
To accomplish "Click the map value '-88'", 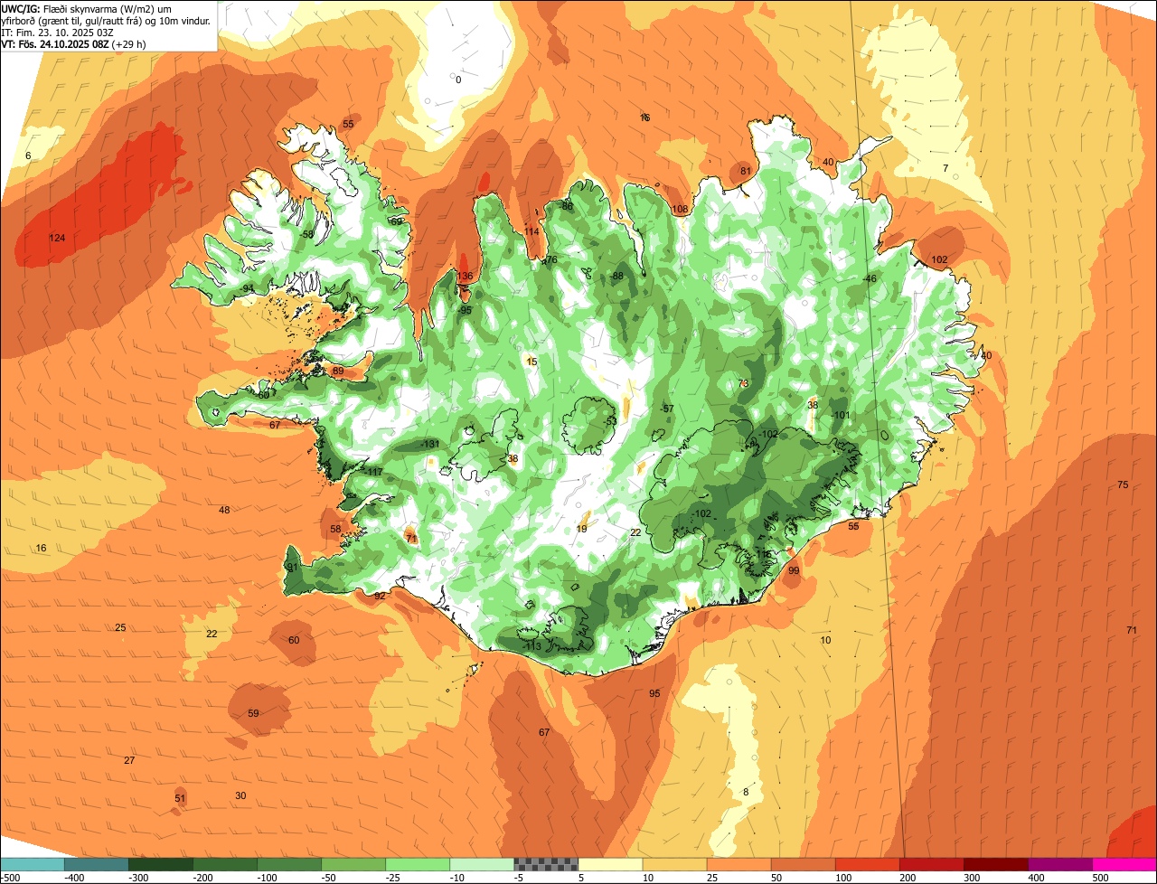I will (x=616, y=276).
